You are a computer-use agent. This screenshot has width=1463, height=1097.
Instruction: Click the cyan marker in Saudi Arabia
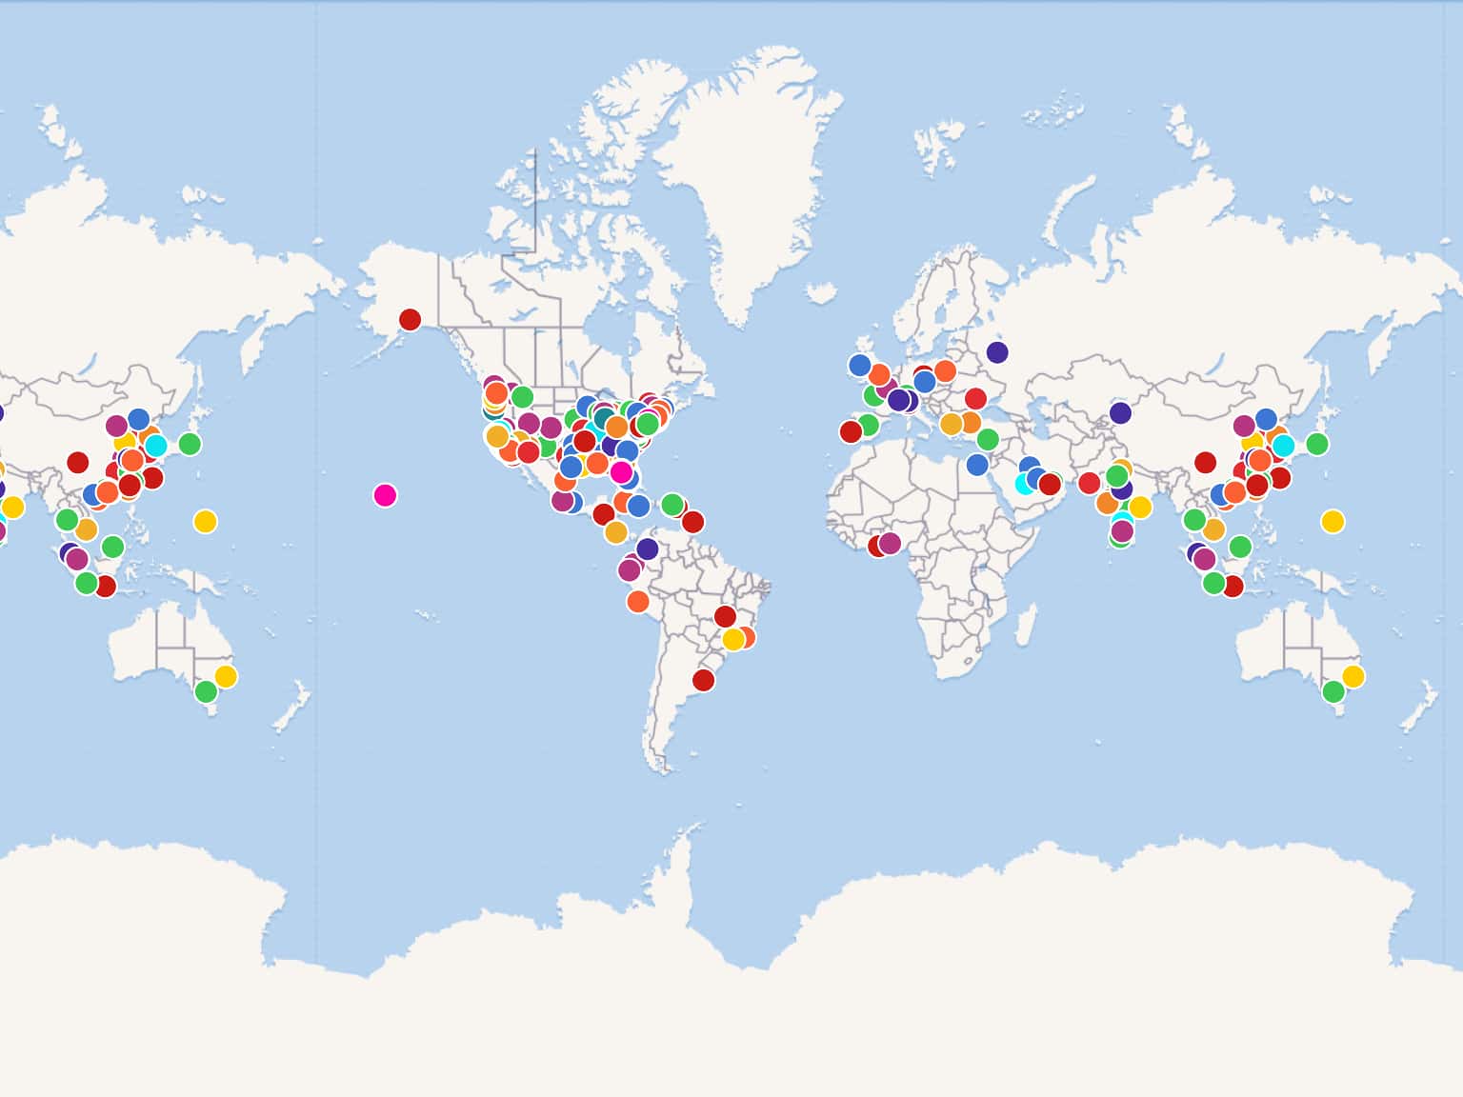click(1025, 484)
